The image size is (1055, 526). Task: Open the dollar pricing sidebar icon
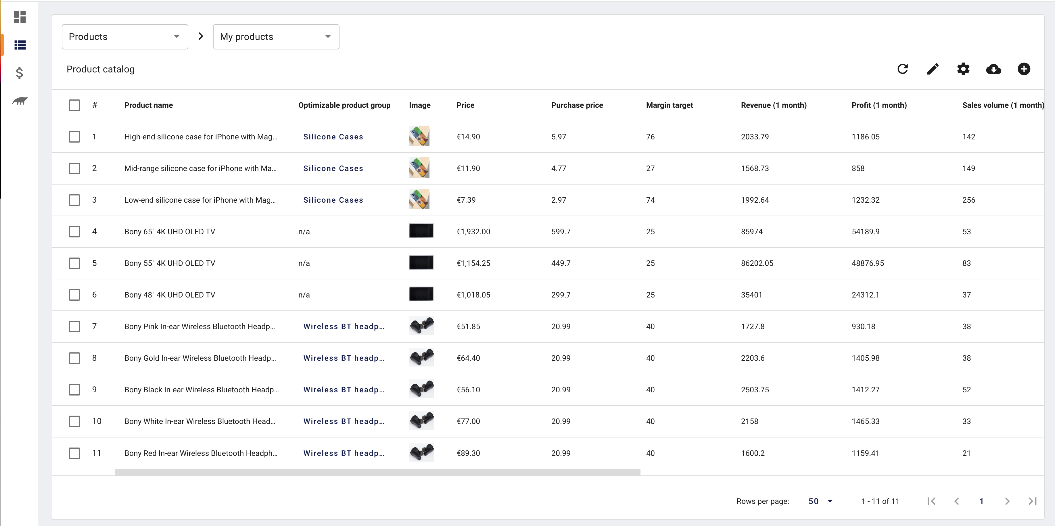pos(19,73)
